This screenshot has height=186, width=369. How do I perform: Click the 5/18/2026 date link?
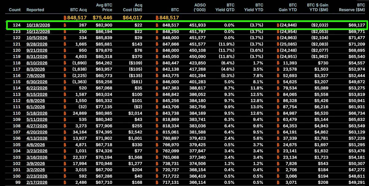[37, 113]
